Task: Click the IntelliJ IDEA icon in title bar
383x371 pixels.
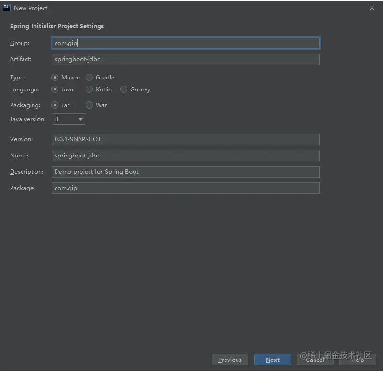Action: 6,8
